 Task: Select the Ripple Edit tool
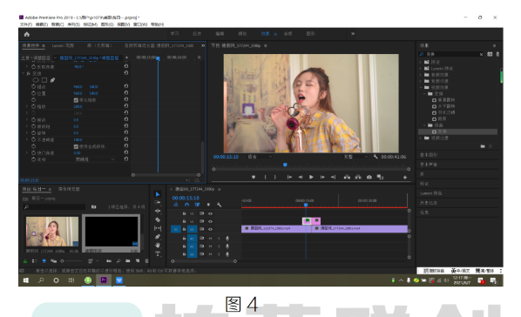point(158,211)
